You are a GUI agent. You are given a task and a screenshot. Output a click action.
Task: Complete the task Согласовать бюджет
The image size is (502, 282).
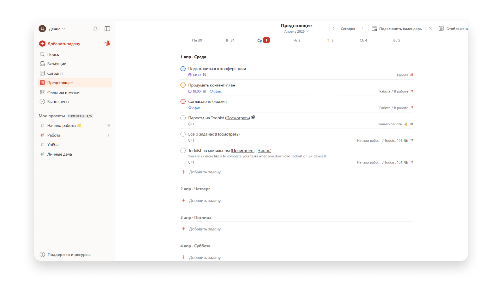coord(183,101)
